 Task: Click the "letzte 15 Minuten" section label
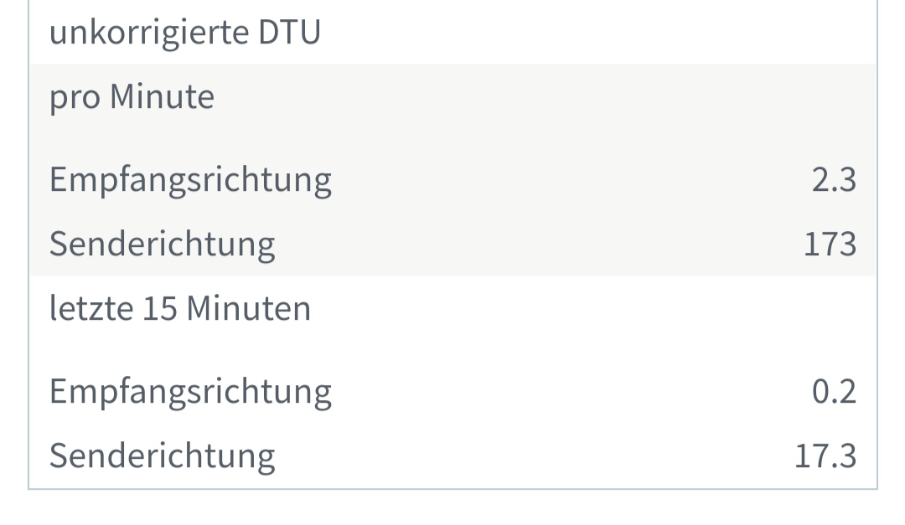[x=179, y=308]
